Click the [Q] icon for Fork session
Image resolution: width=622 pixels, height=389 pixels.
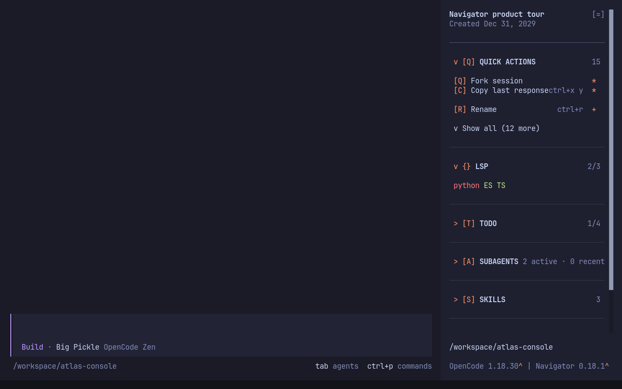pyautogui.click(x=460, y=81)
